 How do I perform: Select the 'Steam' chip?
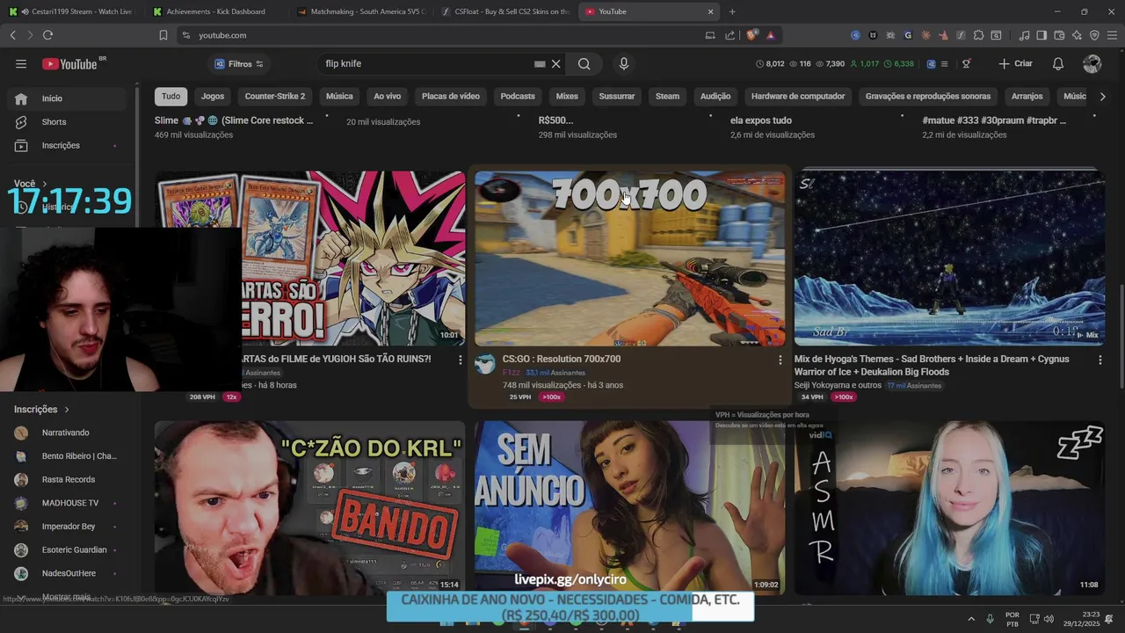click(x=667, y=97)
